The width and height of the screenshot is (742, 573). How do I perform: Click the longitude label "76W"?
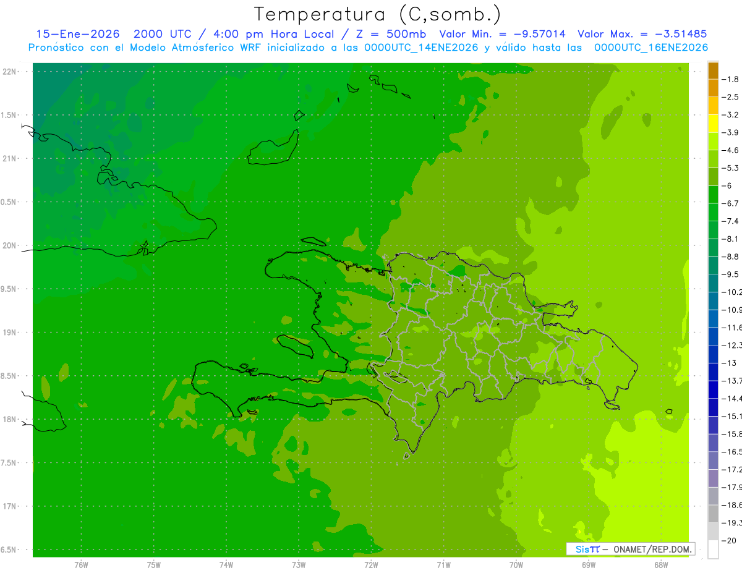(x=82, y=566)
